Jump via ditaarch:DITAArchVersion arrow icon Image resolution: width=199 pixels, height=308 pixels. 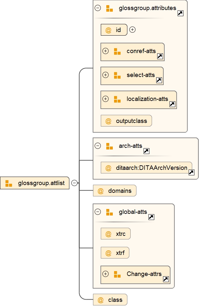tap(191, 172)
